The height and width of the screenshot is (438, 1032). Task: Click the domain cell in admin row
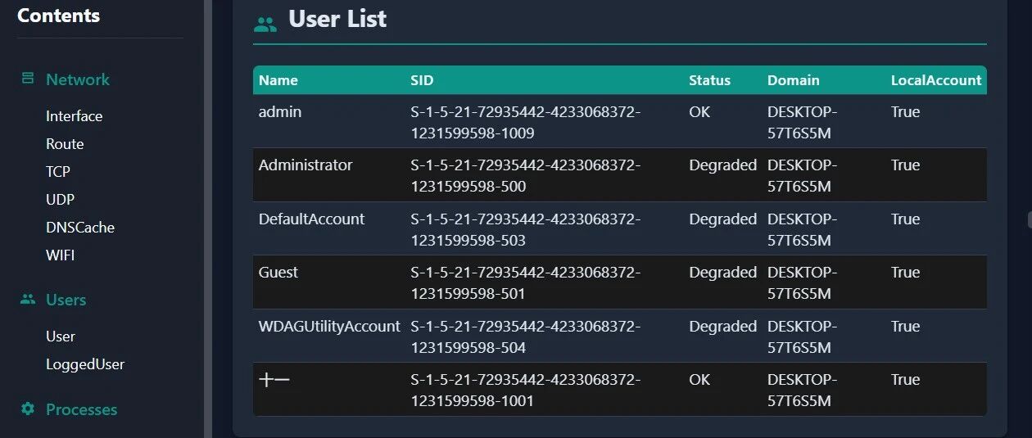802,122
